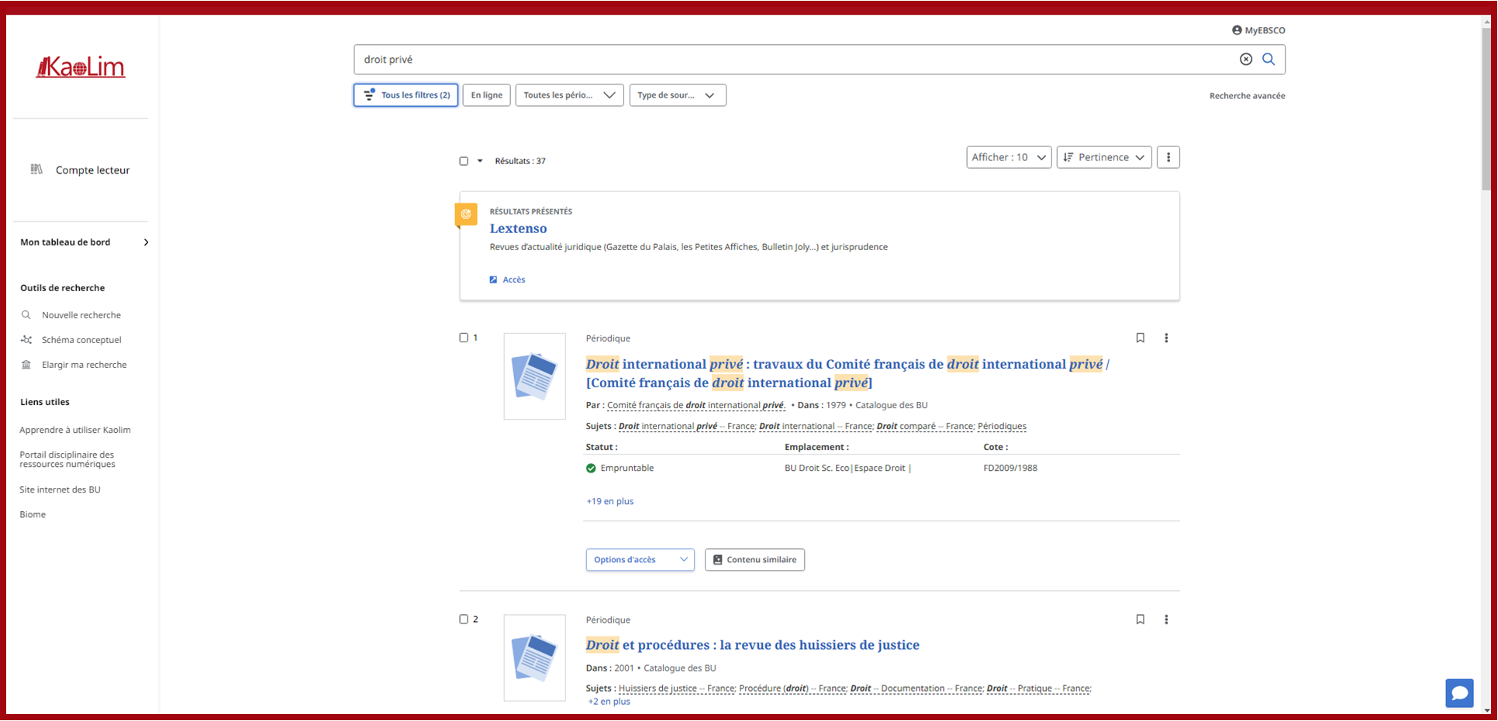This screenshot has height=721, width=1498.
Task: Click the KaoLim logo
Action: (81, 67)
